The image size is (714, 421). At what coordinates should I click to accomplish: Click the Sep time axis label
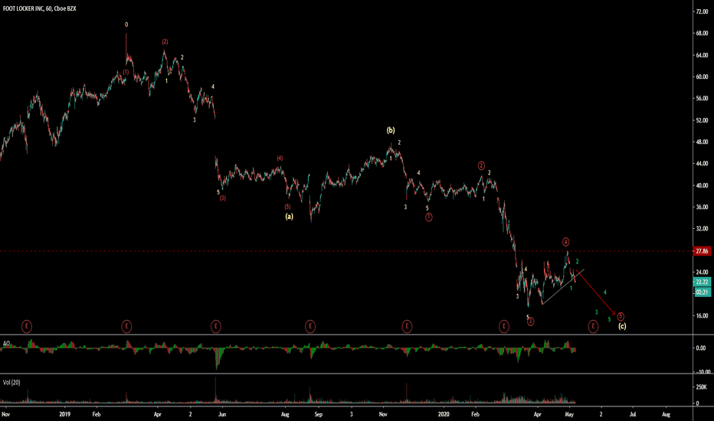(x=318, y=414)
